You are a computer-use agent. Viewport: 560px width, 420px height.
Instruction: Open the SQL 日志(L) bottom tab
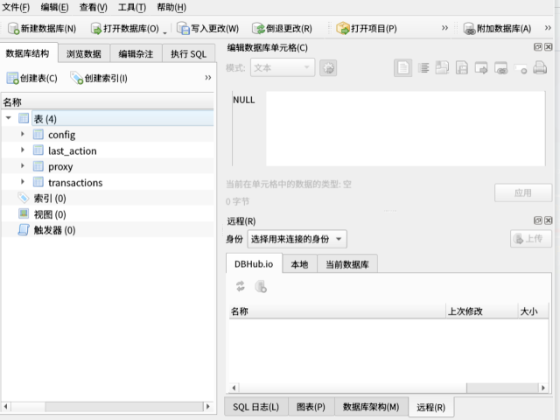[255, 407]
